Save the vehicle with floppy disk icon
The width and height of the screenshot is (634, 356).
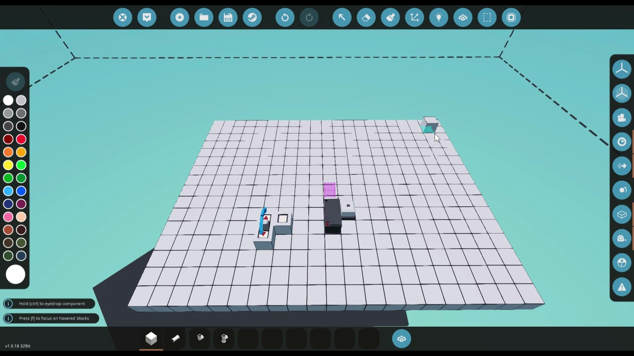(228, 17)
